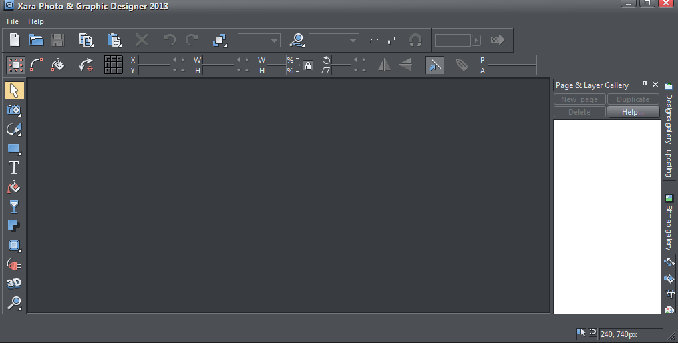Open the Help menu

tap(36, 21)
